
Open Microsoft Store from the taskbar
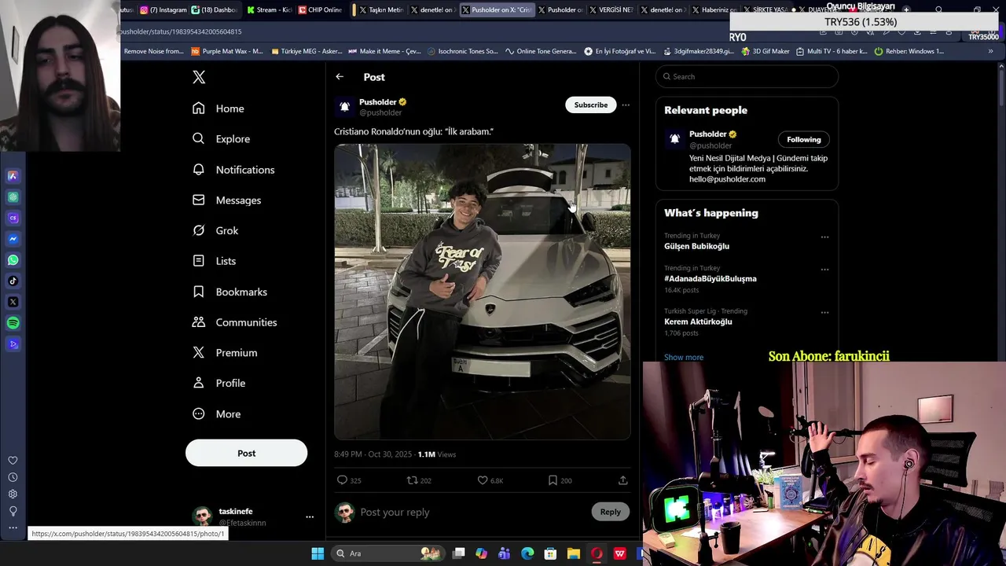[551, 553]
